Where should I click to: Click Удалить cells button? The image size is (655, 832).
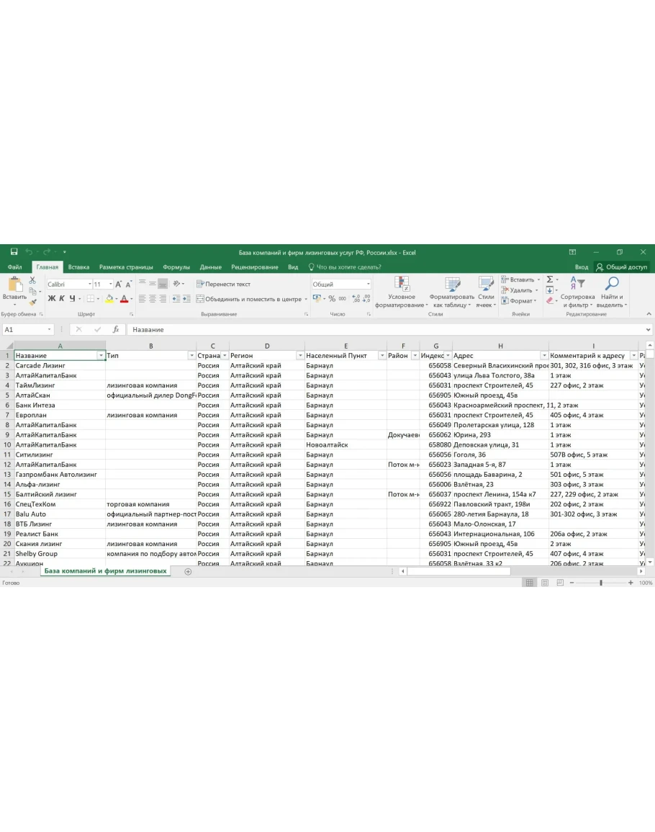[x=519, y=290]
